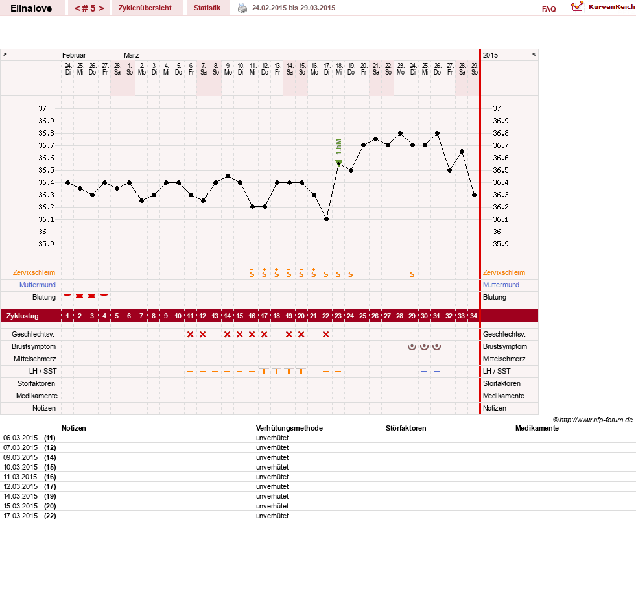Image resolution: width=636 pixels, height=596 pixels.
Task: Click the date column '18. Mi' header
Action: pyautogui.click(x=338, y=69)
